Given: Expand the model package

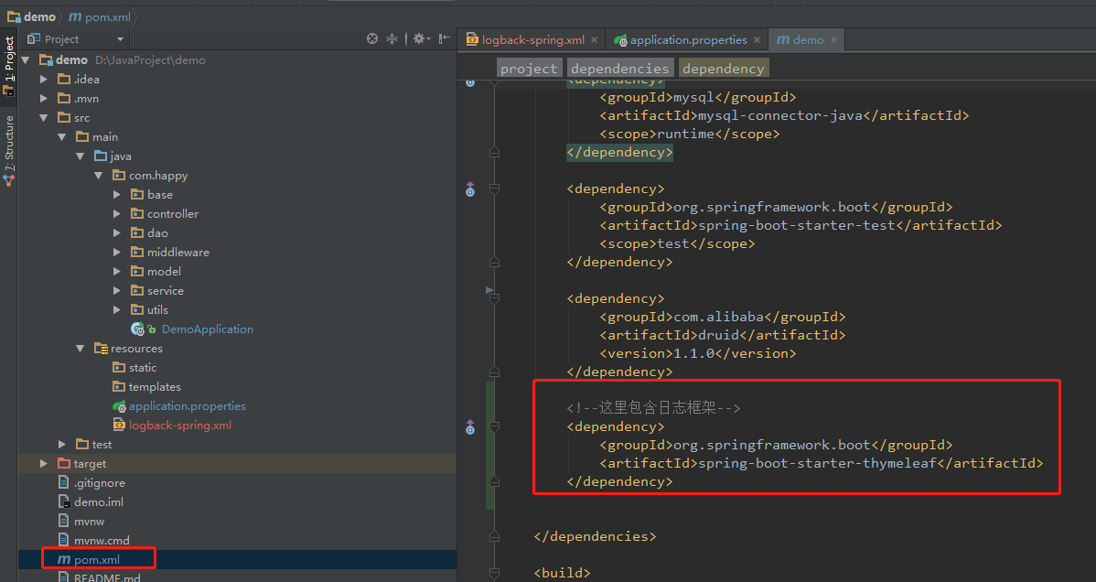Looking at the screenshot, I should pos(117,272).
